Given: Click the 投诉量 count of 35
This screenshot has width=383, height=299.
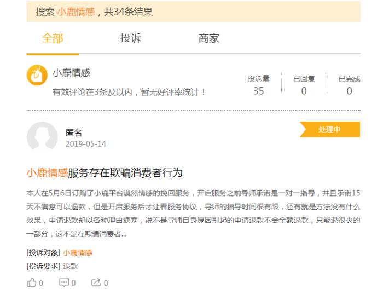Looking at the screenshot, I should 258,91.
